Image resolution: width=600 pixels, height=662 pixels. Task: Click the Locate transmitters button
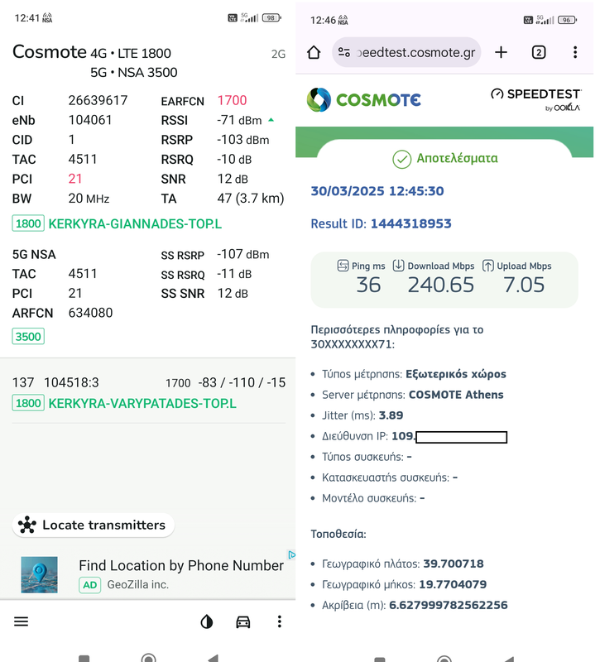[94, 525]
